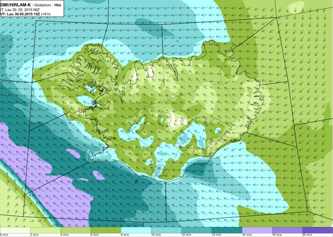Click the '8 m/s' legend label
The width and height of the screenshot is (333, 237).
click(x=125, y=235)
